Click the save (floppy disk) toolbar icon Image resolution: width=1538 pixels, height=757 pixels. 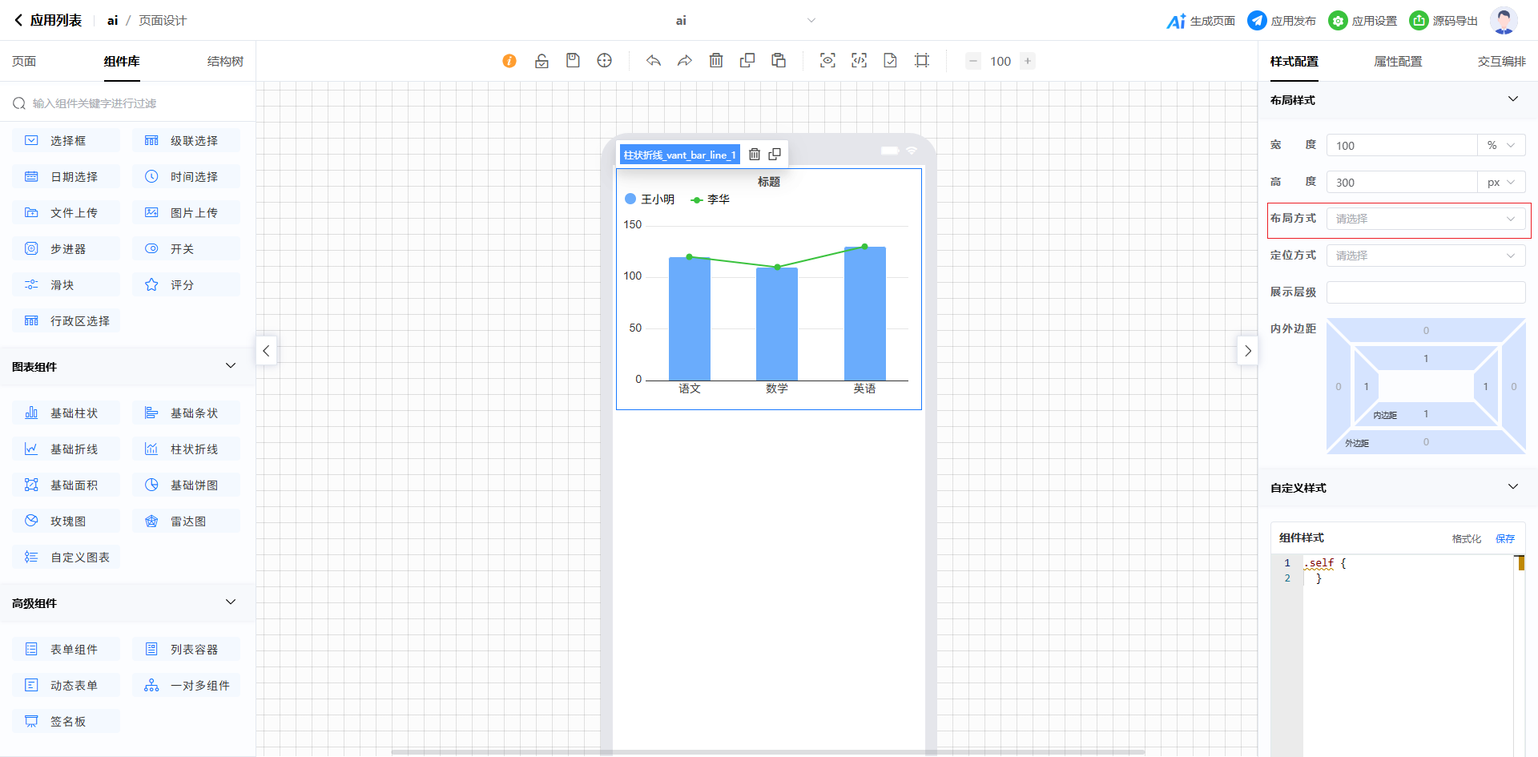[573, 61]
